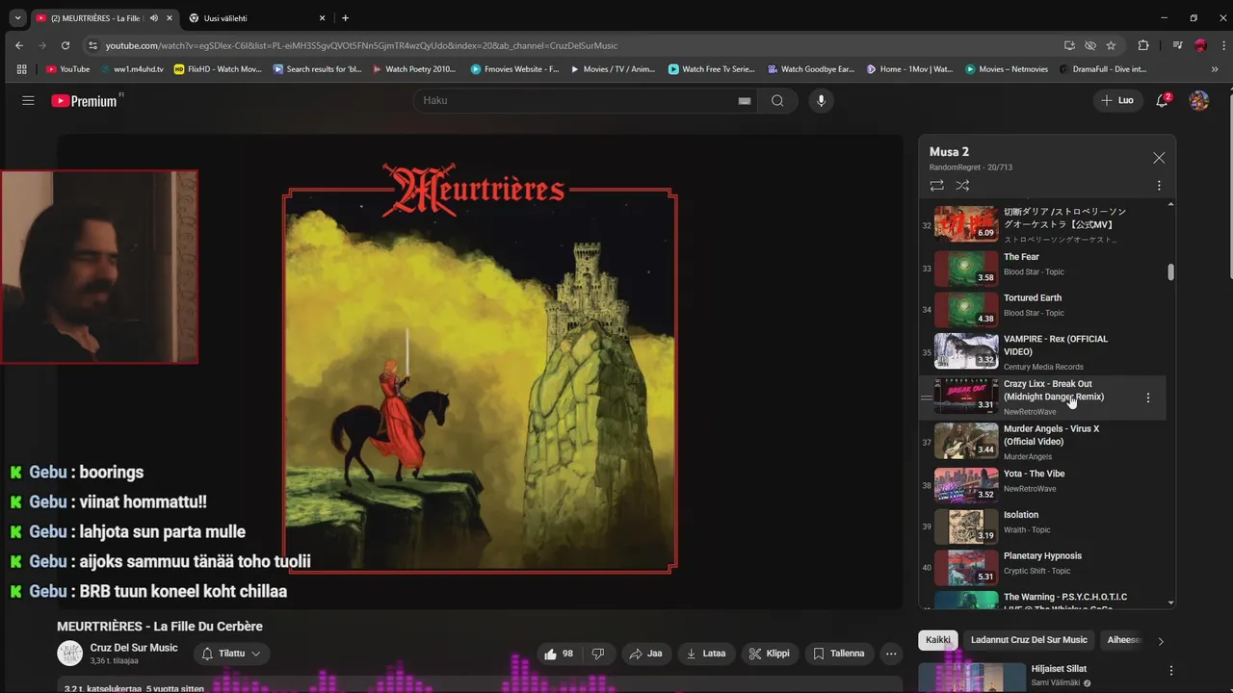Click the browser address bar URL
The width and height of the screenshot is (1233, 693).
pyautogui.click(x=361, y=45)
